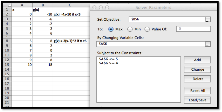
Task: Select column A header
Action: [22, 5]
